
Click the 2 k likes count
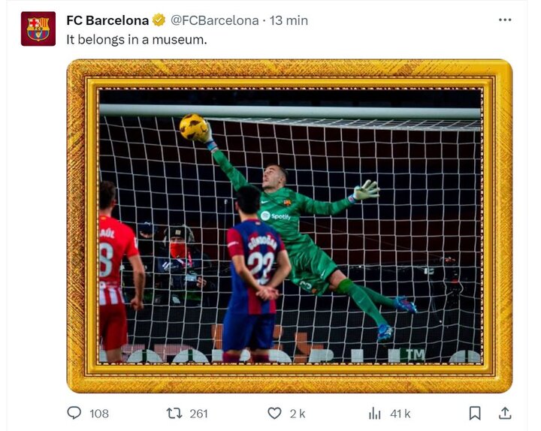pos(298,414)
